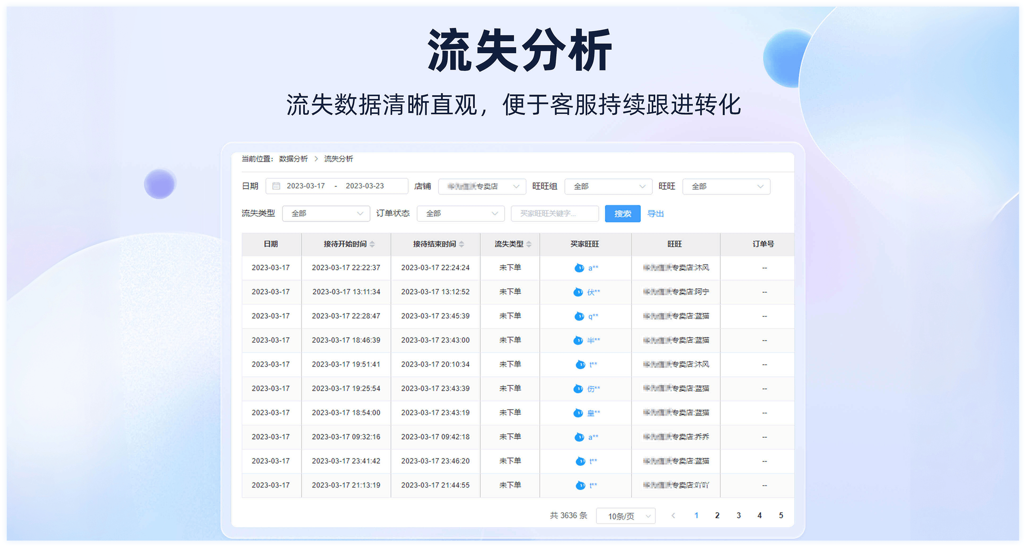Click 日期 column header
Screen dimensions: 1026x547
click(271, 244)
